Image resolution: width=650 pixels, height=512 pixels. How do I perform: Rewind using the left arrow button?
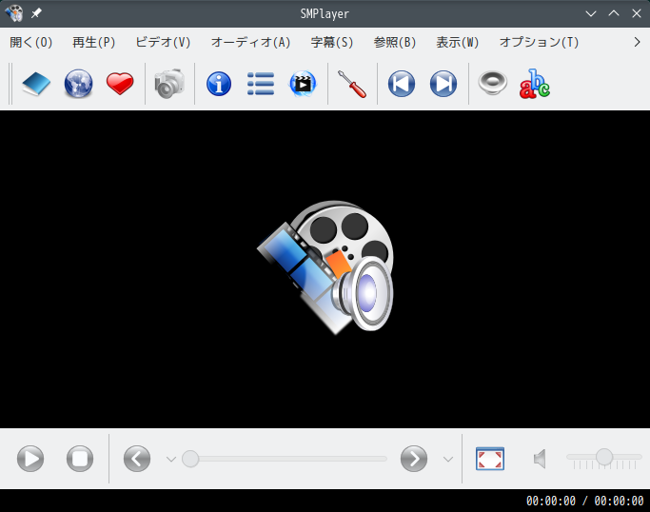tap(137, 459)
